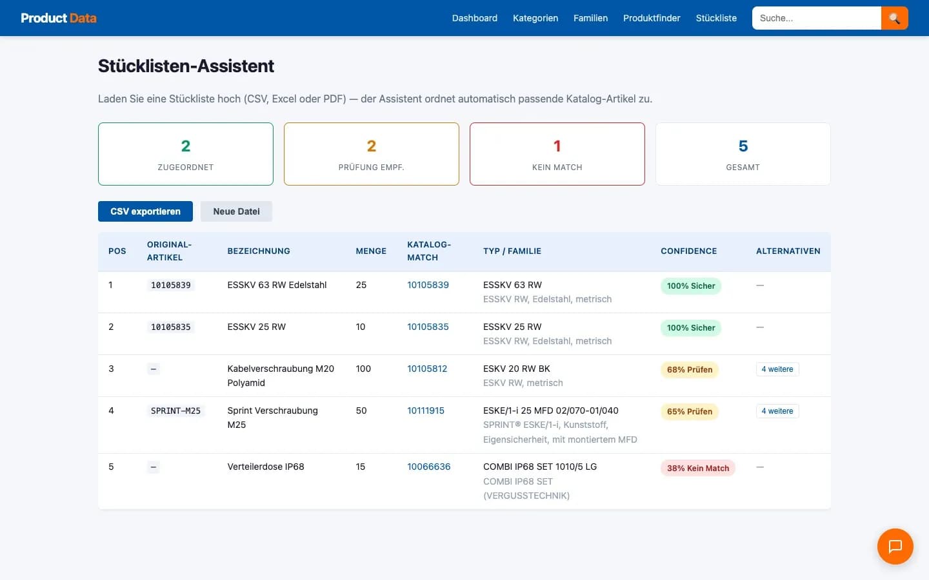Open the chat bubble in the corner
This screenshot has height=580, width=929.
pyautogui.click(x=895, y=546)
